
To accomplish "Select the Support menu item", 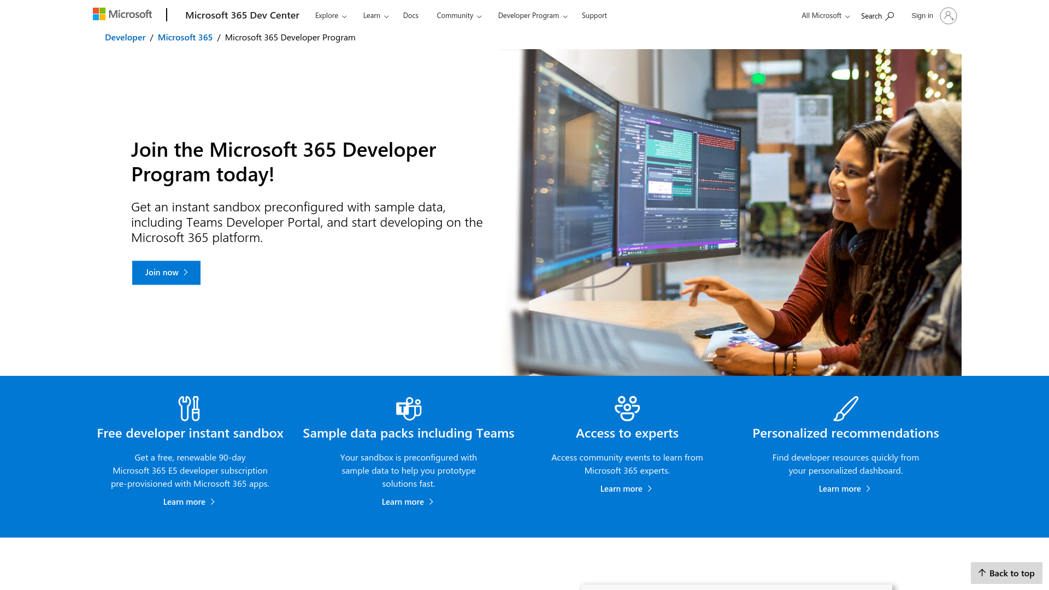I will tap(594, 15).
